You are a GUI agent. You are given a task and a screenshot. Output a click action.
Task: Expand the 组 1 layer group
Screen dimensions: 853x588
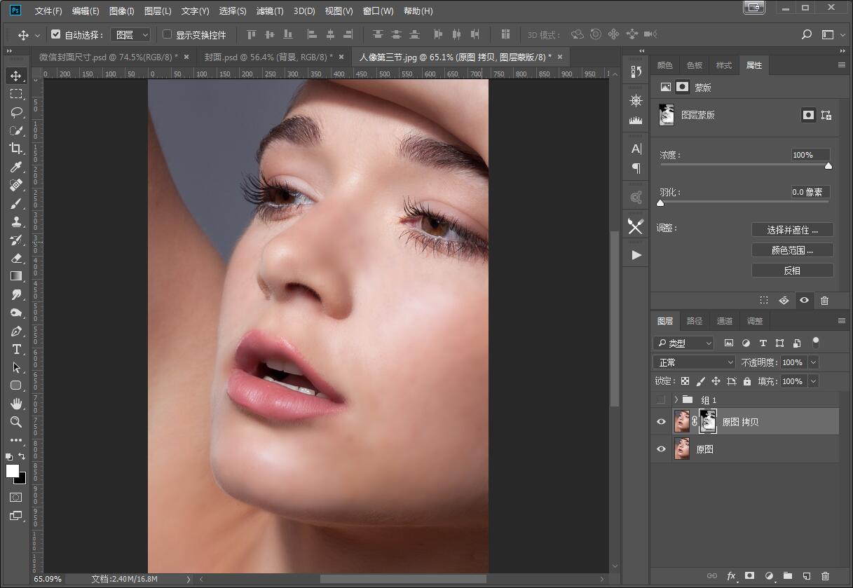[x=676, y=399]
